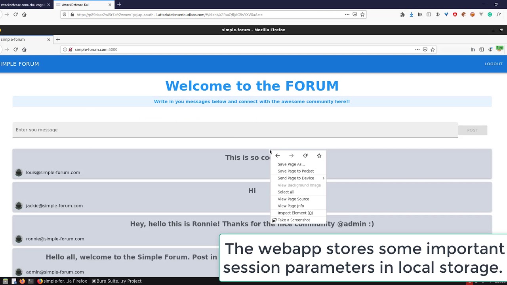Click the red shield extension icon

coord(455,15)
